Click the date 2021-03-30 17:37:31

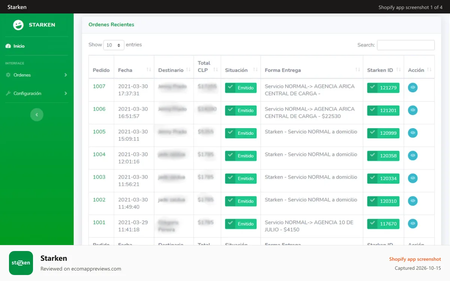[133, 90]
